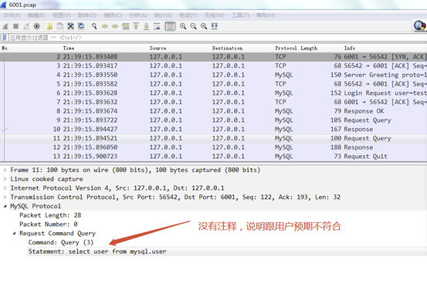The width and height of the screenshot is (427, 287).
Task: Restart the current capture
Action: tap(26, 26)
